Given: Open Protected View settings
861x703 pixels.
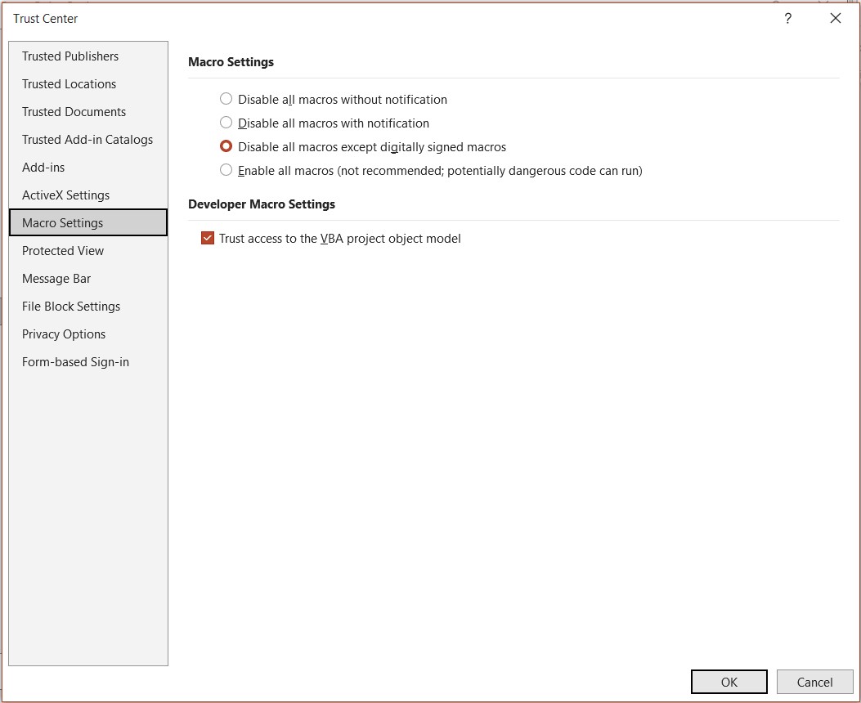Looking at the screenshot, I should tap(63, 251).
